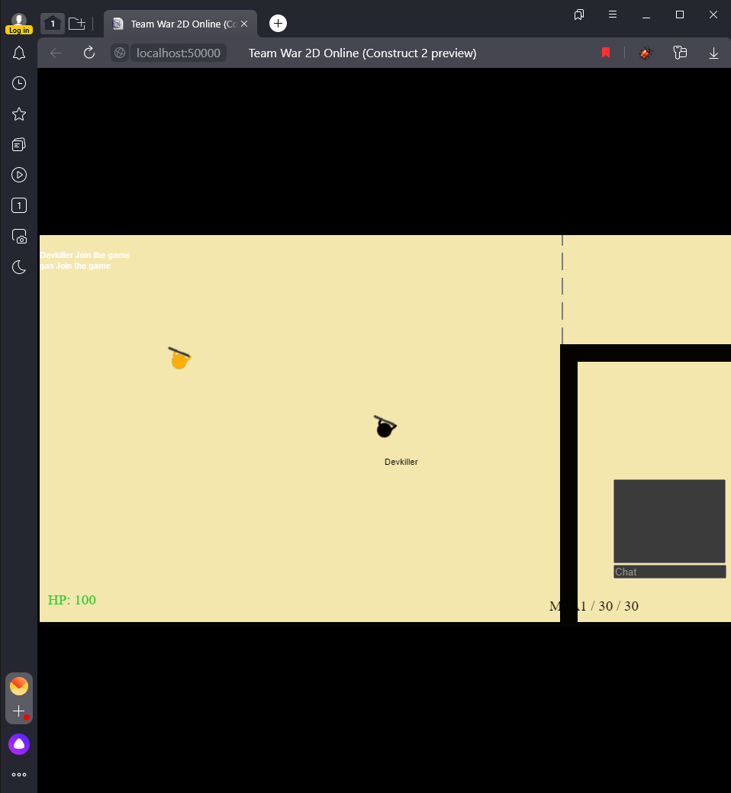Open collections icon in sidebar
Viewport: 731px width, 793px height.
[19, 145]
